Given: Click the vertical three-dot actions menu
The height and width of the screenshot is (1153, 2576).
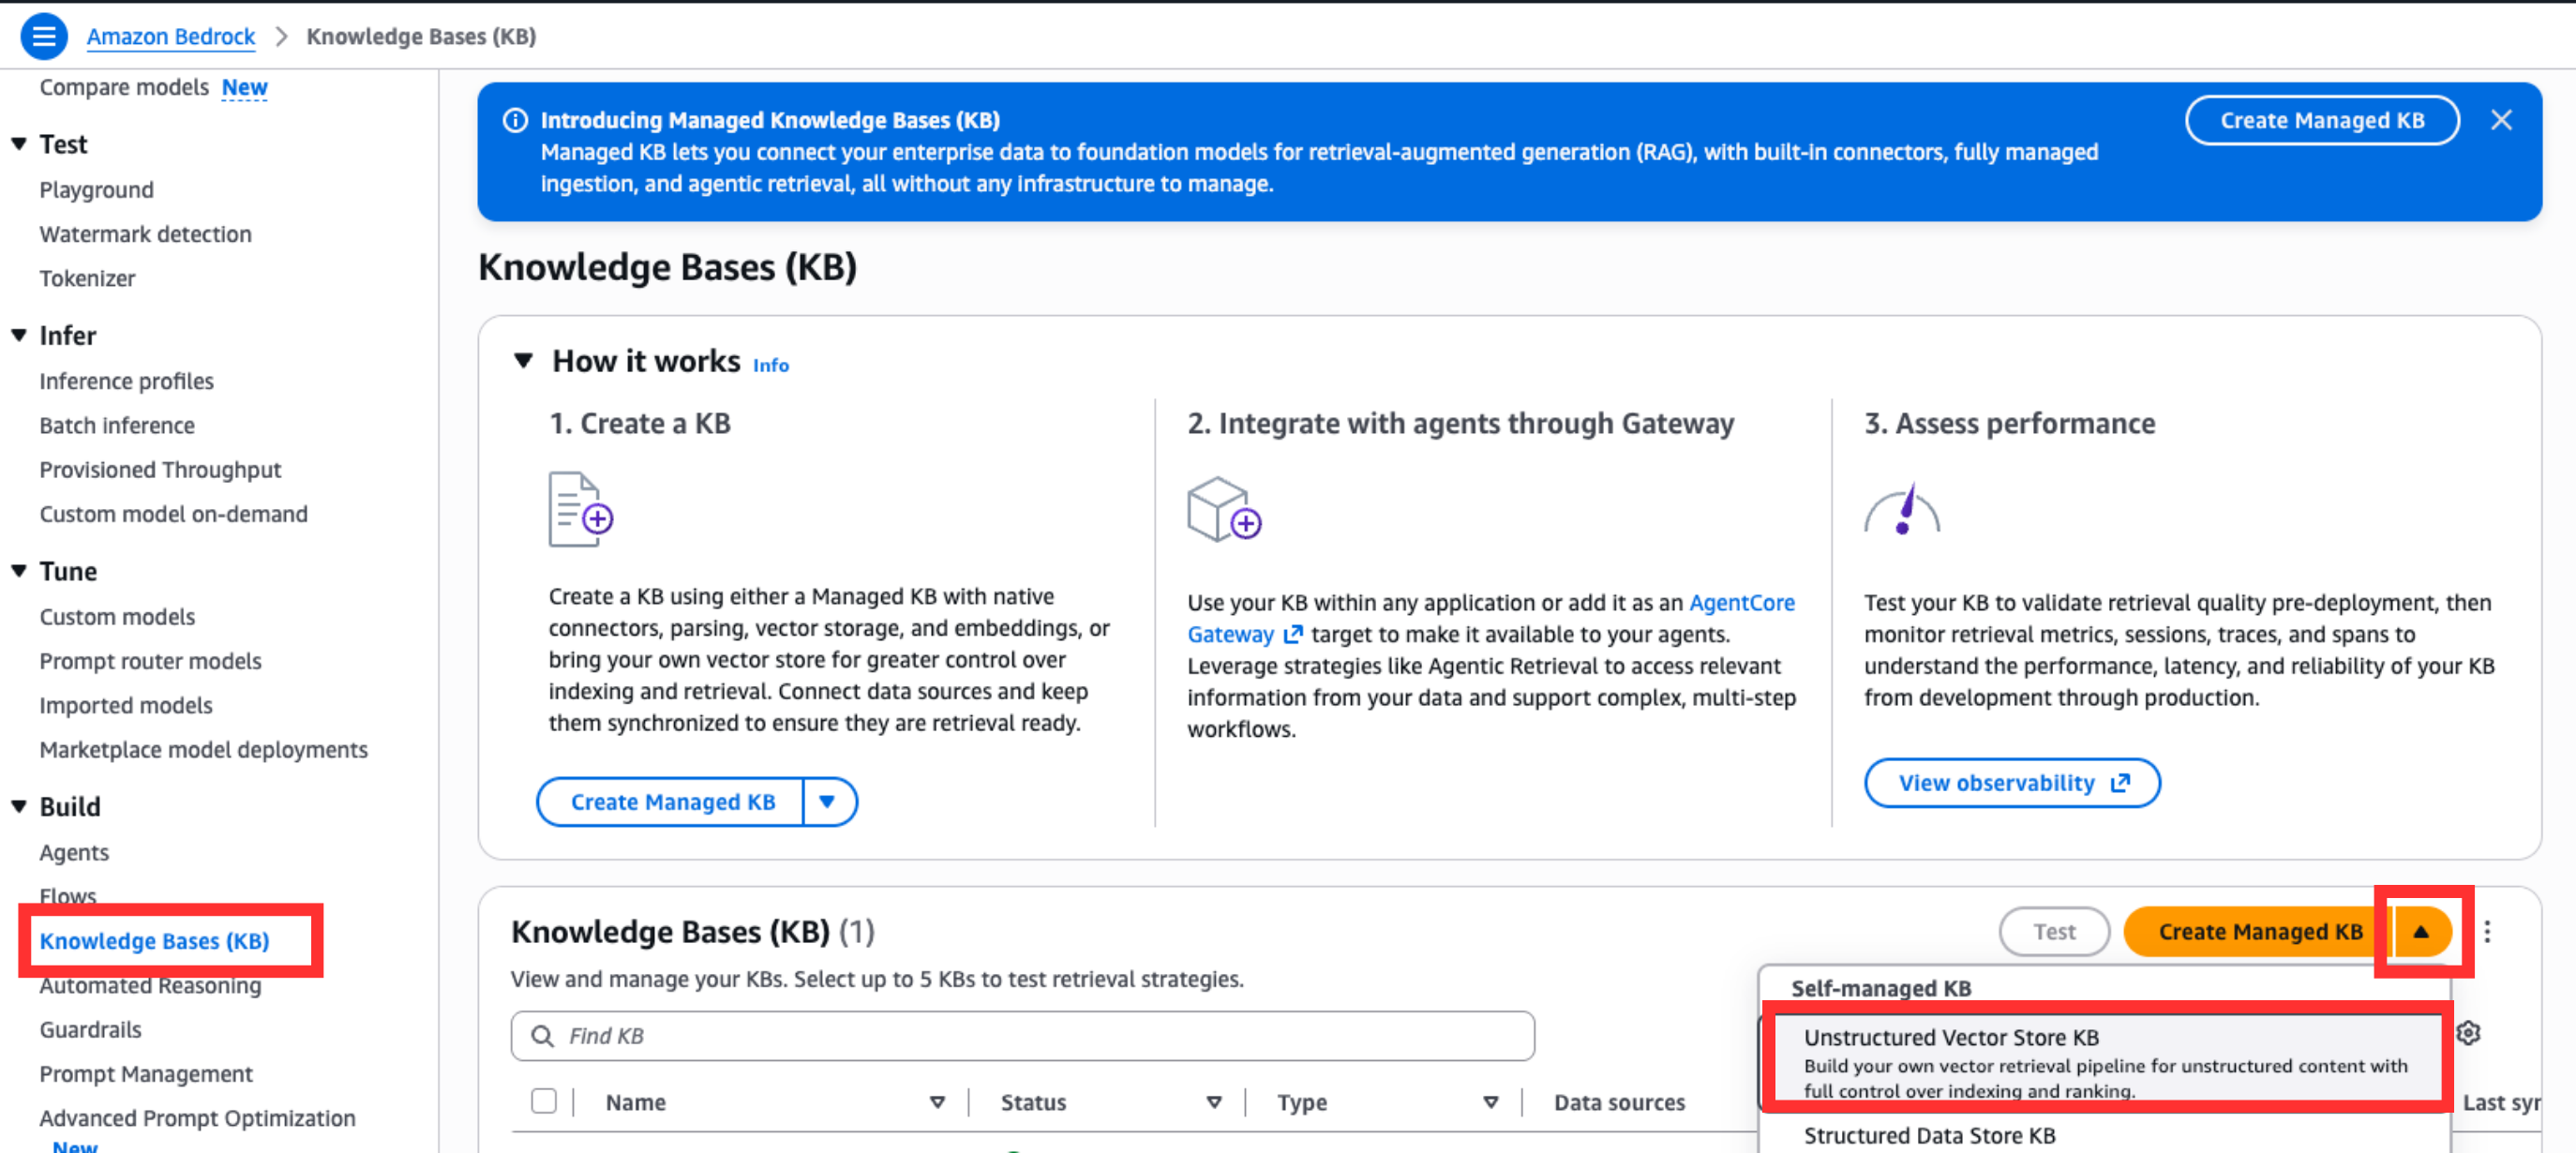Looking at the screenshot, I should pos(2487,932).
